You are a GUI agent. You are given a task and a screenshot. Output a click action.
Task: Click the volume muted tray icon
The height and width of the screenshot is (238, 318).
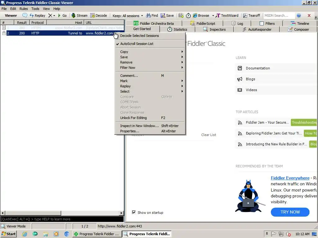(x=288, y=234)
